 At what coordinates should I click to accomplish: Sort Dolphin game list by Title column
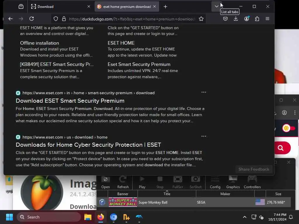167,194
